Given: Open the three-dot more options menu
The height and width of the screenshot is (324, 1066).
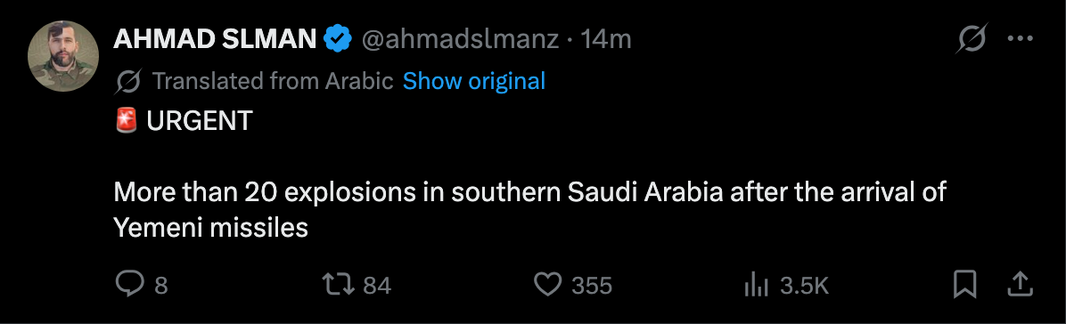Looking at the screenshot, I should tap(1020, 39).
